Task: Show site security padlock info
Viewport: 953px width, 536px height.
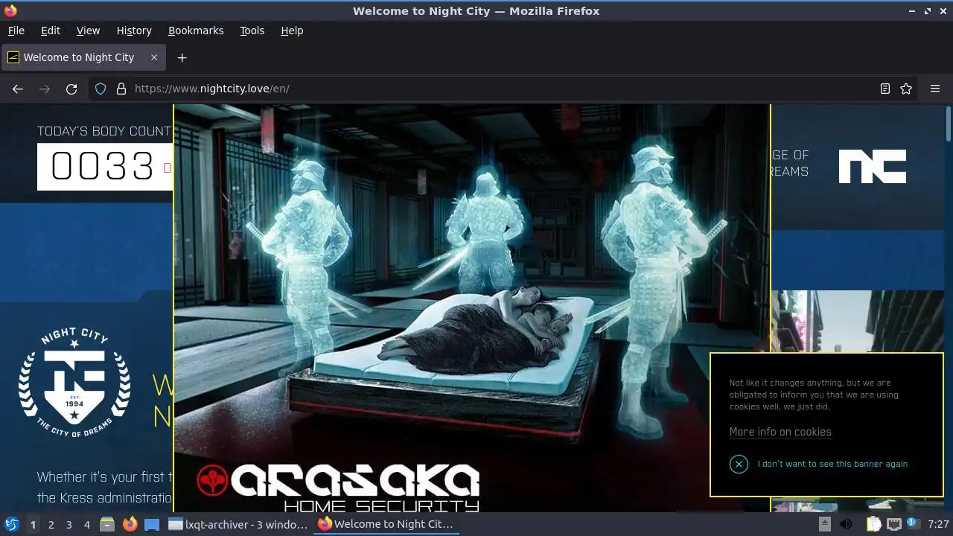Action: (121, 89)
